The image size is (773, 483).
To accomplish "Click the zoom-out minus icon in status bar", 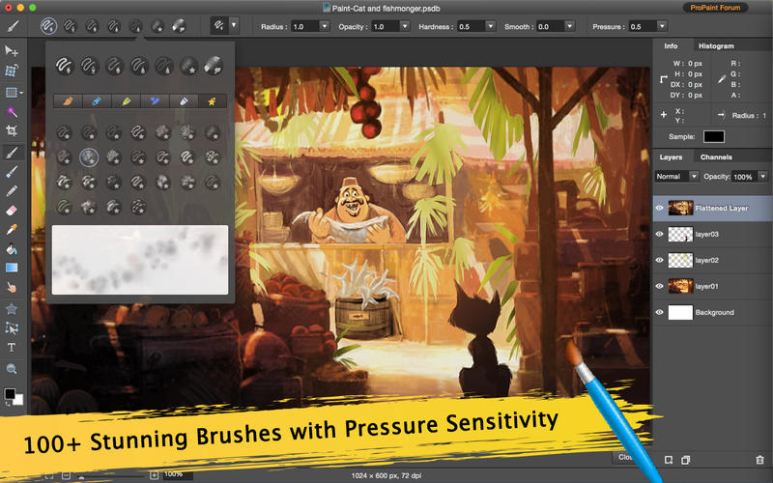I will 66,475.
